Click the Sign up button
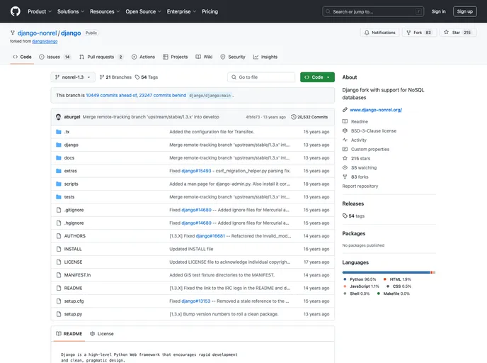This screenshot has width=487, height=363. pos(464,11)
